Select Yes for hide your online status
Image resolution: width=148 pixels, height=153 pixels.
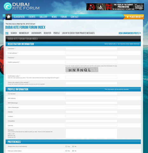point(66,151)
